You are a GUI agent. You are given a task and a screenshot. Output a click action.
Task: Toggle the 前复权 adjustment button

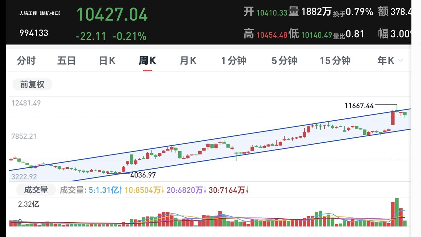pos(32,84)
